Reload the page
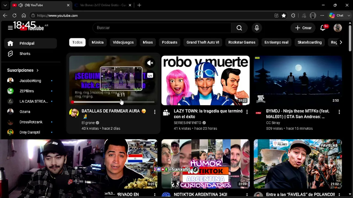Viewport: 353px width, 198px height. pos(14,16)
